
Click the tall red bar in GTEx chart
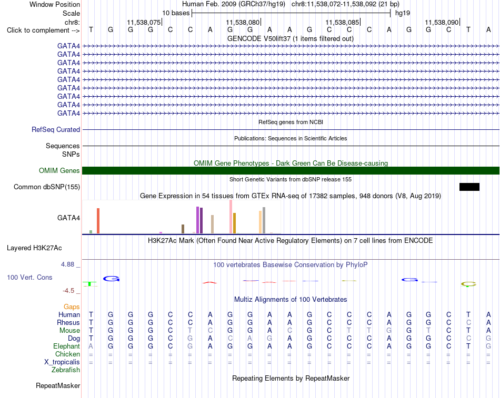pos(98,221)
